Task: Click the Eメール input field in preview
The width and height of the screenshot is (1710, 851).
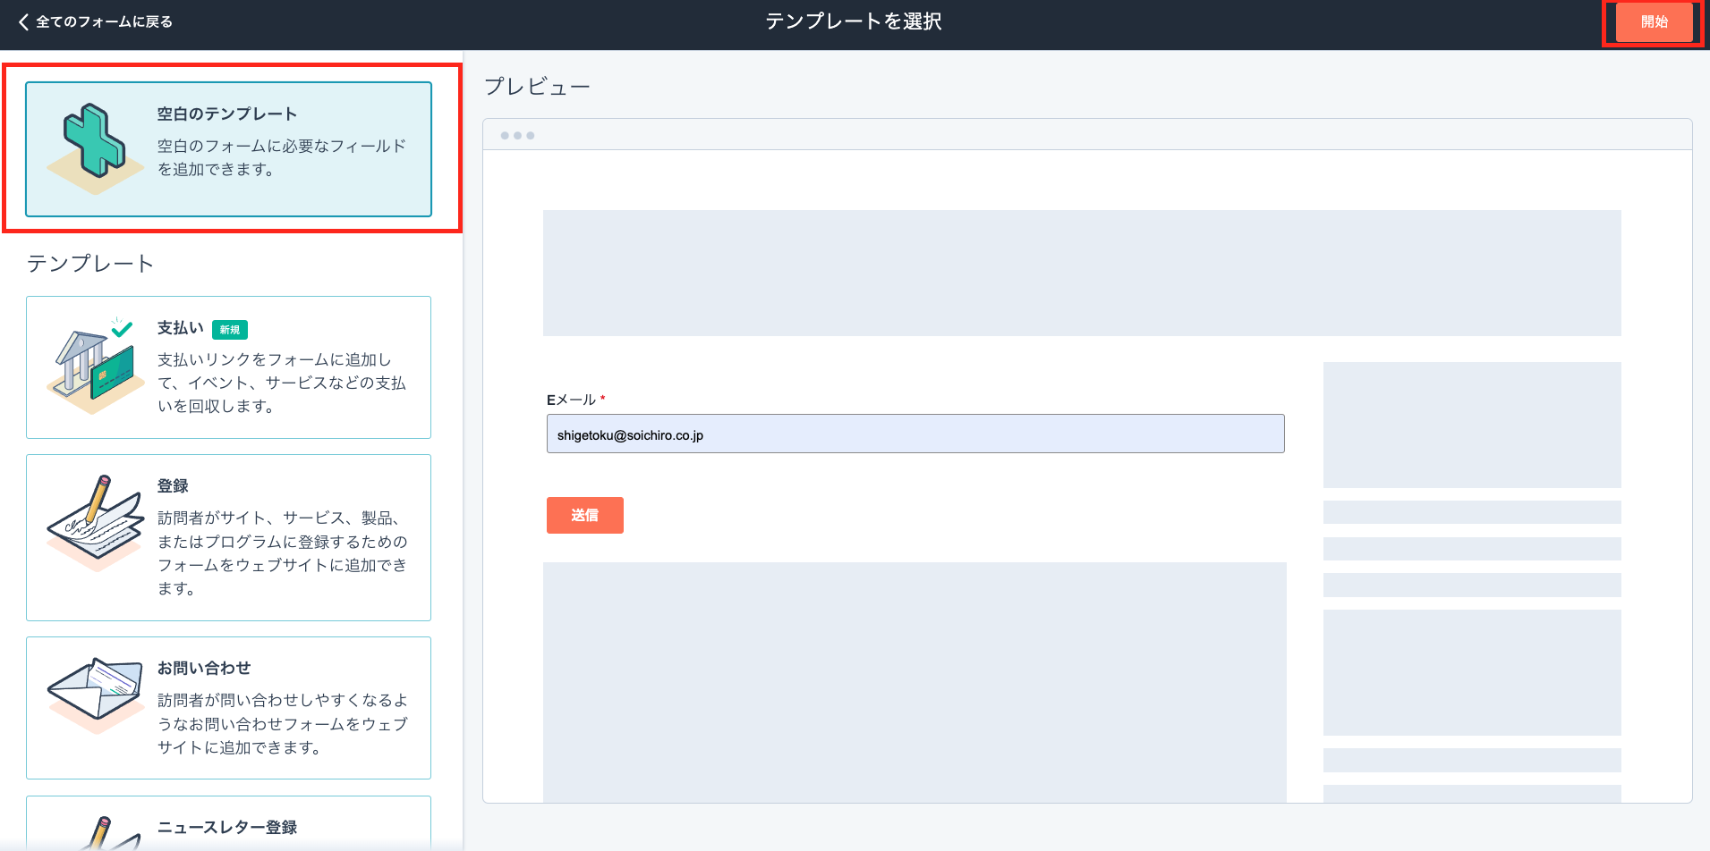Action: pos(915,434)
